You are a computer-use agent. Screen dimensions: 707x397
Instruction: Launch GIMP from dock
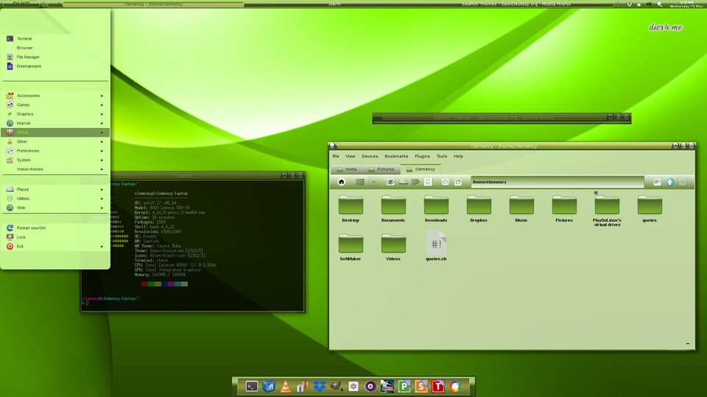click(x=337, y=386)
